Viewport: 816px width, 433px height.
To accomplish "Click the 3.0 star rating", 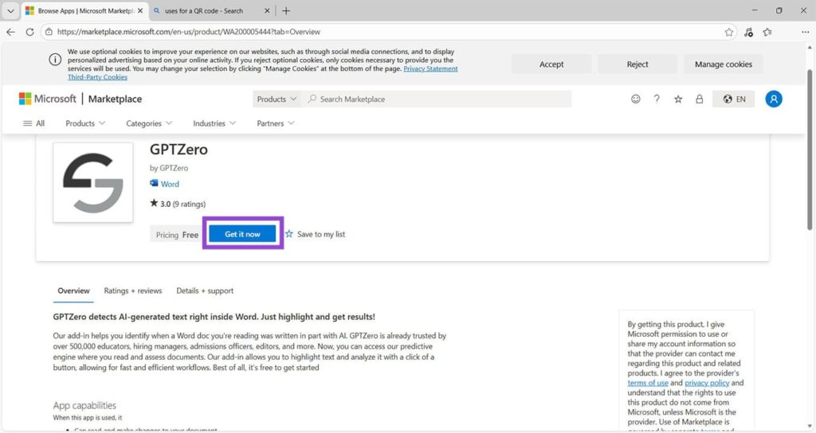I will pyautogui.click(x=178, y=204).
